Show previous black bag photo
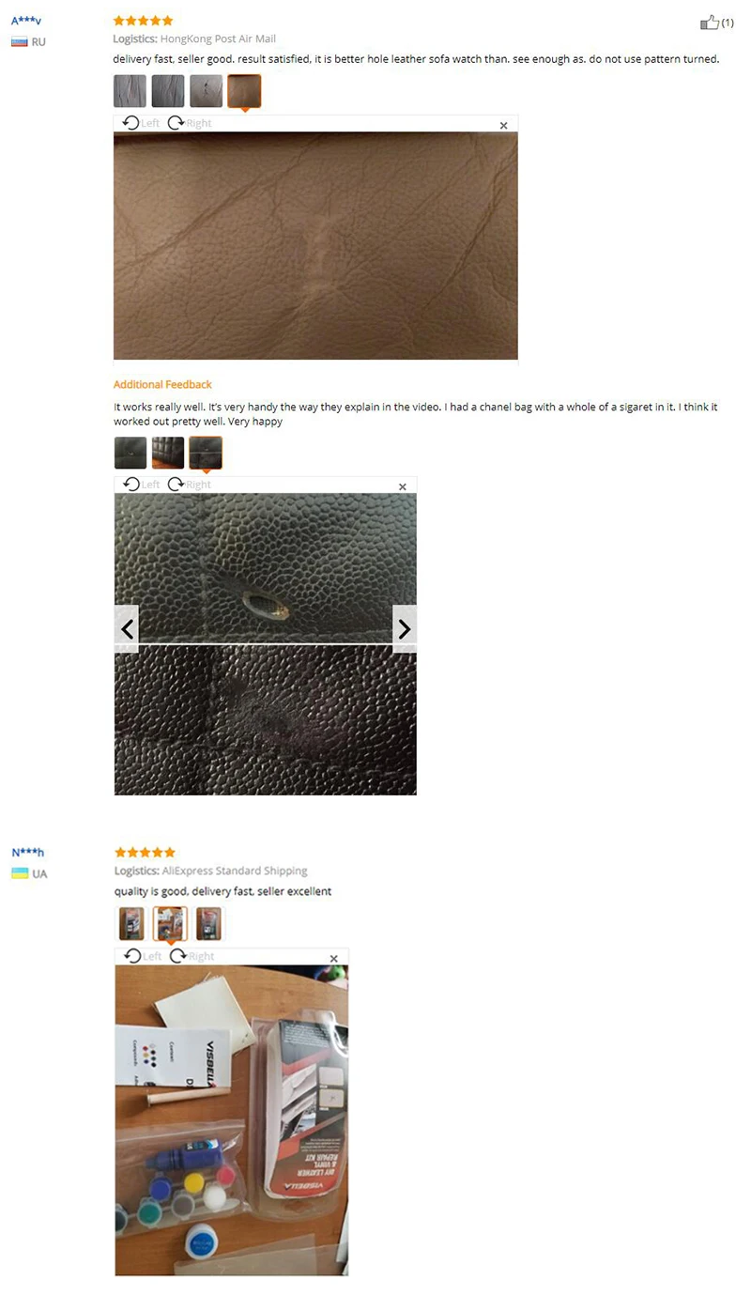The height and width of the screenshot is (1295, 751). pyautogui.click(x=127, y=629)
